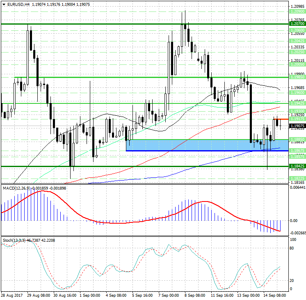Click the level label '1.19175'
The height and width of the screenshot is (300, 306).
tap(297, 119)
